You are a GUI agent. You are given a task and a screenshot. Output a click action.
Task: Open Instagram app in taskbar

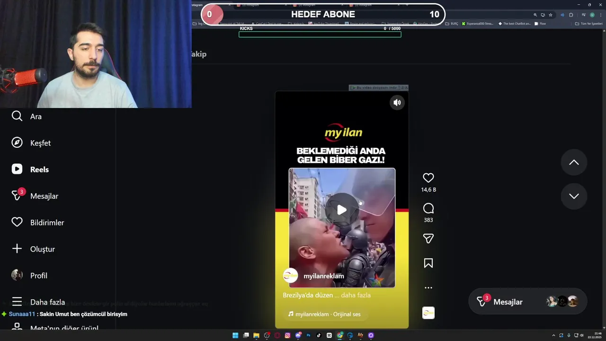point(287,335)
